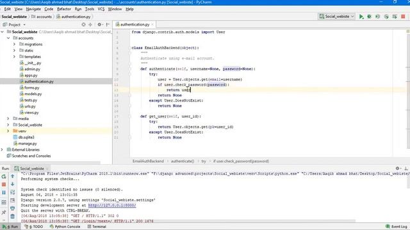
Task: Collapse the accounts folder
Action: pyautogui.click(x=8, y=38)
